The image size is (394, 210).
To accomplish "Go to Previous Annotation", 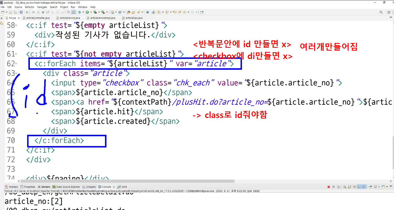I will [167, 12].
